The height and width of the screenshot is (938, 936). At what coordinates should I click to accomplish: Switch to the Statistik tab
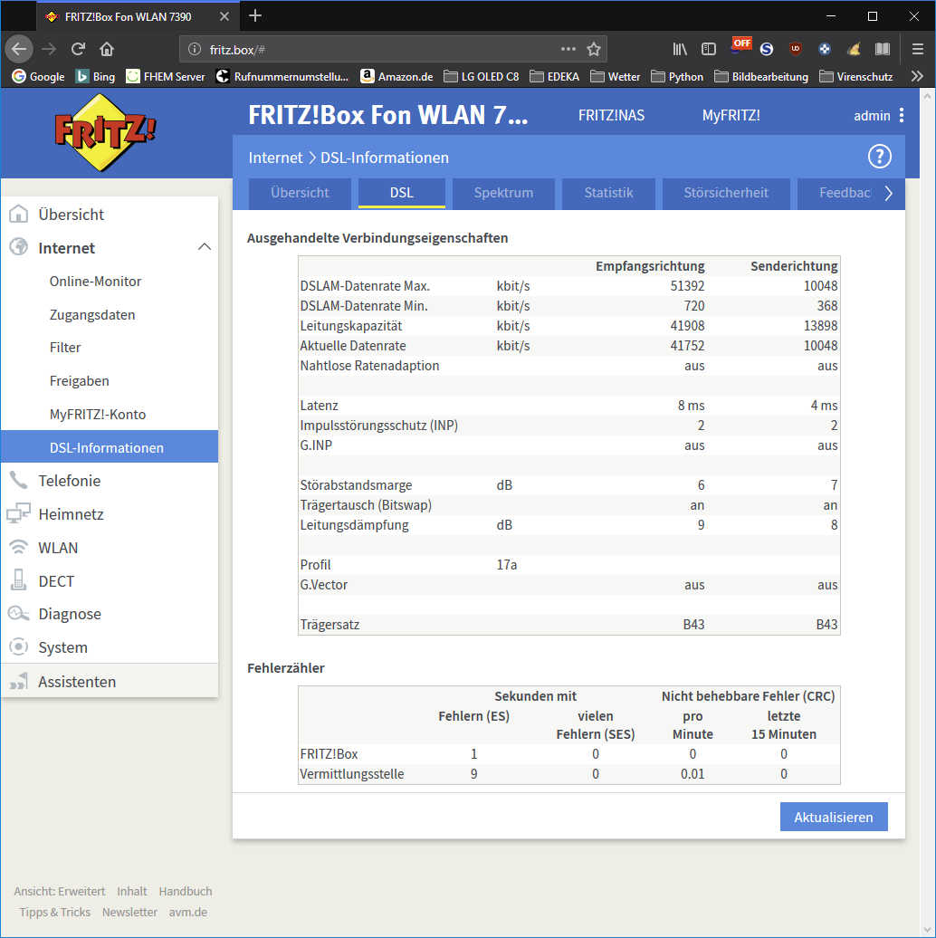608,192
